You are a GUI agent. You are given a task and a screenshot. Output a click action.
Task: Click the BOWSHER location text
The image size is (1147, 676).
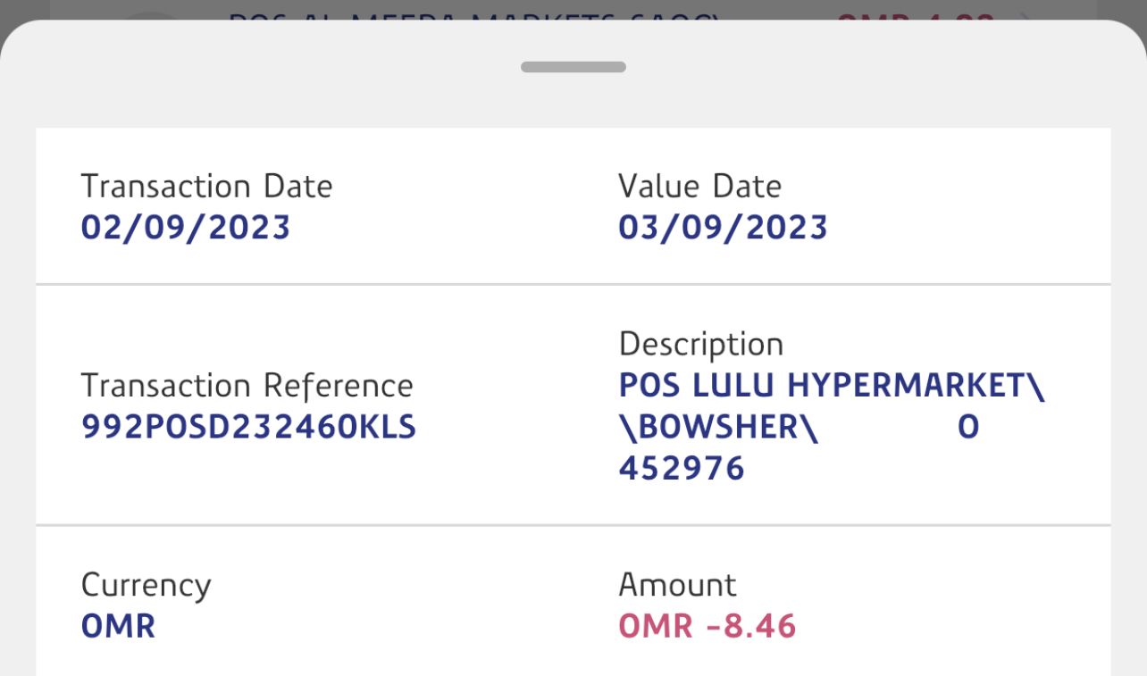[x=717, y=428]
